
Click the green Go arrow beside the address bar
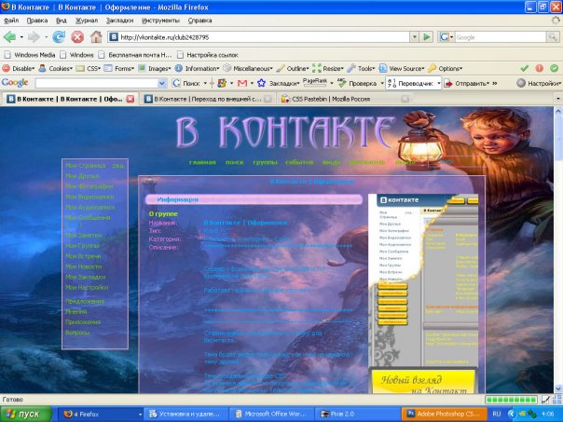427,37
